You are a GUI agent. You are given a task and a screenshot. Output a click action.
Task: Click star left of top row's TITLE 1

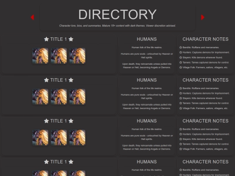(47, 39)
